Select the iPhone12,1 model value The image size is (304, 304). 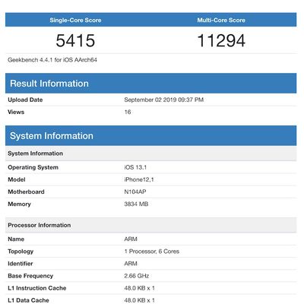coord(139,179)
